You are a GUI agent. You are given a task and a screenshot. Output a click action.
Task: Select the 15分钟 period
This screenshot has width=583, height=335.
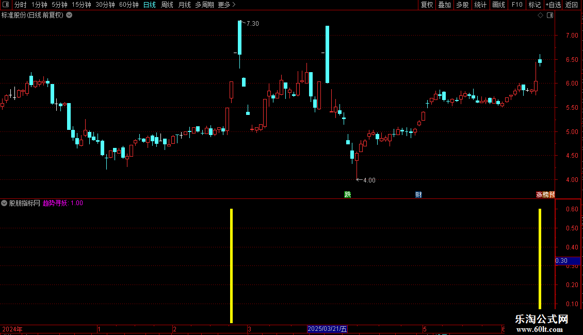point(81,5)
